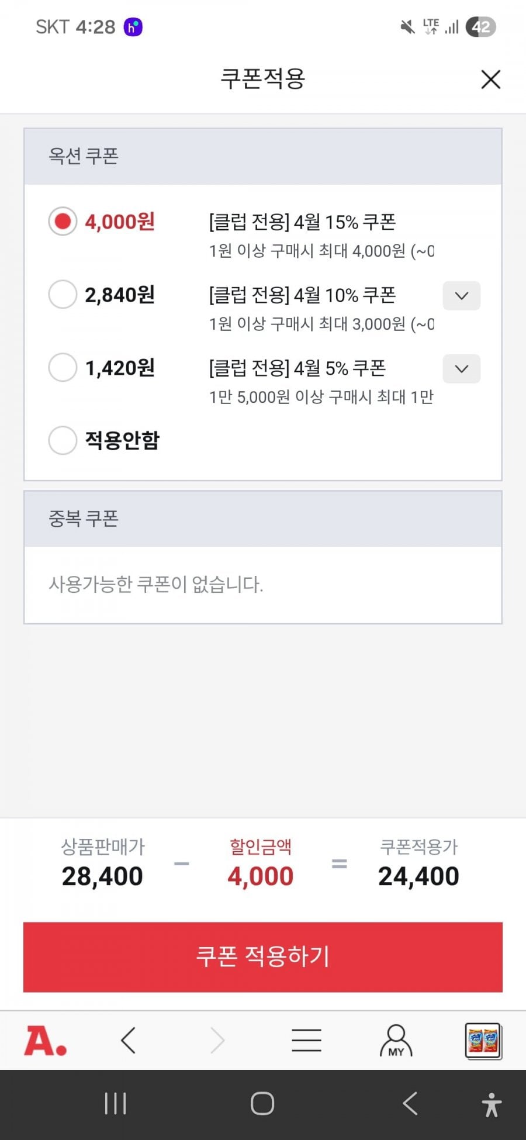Image resolution: width=526 pixels, height=1140 pixels.
Task: Close the 쿠폰적용 coupon dialog
Action: [x=490, y=80]
